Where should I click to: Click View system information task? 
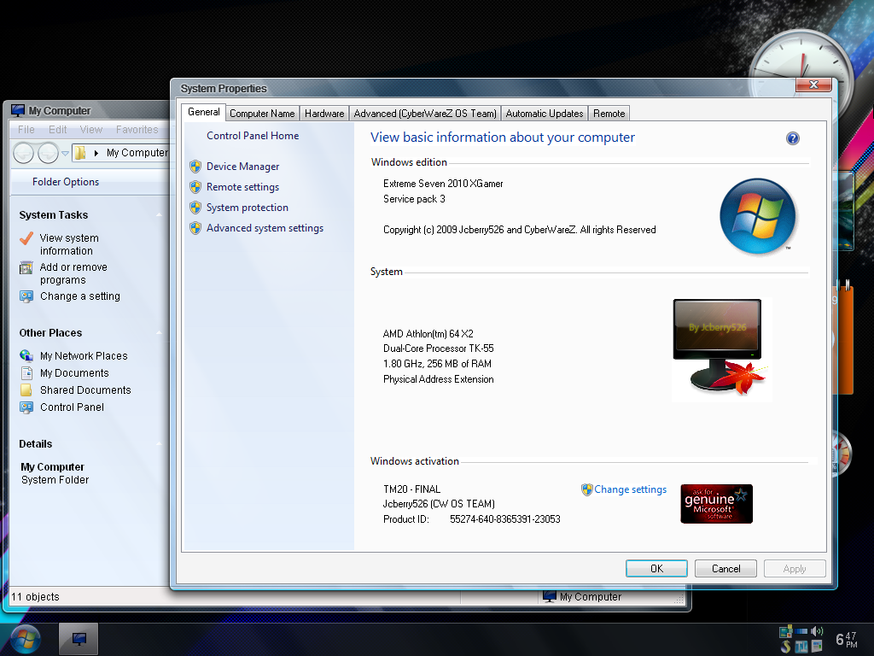[69, 244]
